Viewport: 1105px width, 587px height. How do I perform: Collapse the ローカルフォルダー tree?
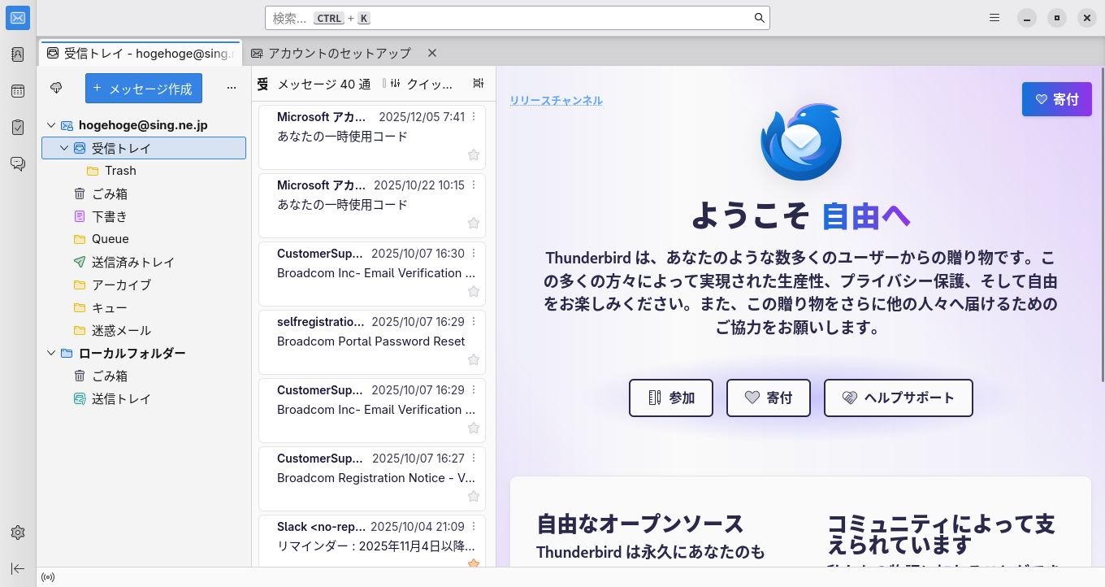click(x=51, y=353)
